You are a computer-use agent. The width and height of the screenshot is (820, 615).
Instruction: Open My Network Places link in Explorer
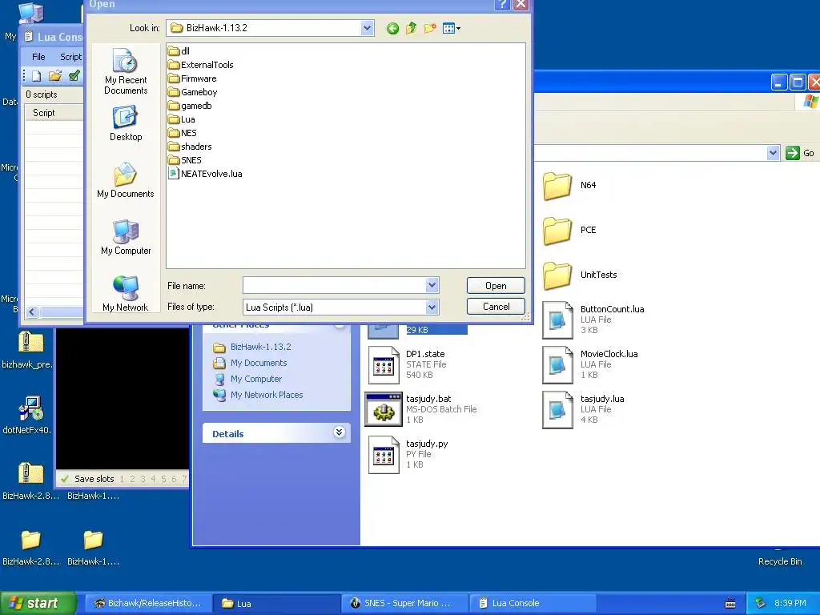click(267, 396)
